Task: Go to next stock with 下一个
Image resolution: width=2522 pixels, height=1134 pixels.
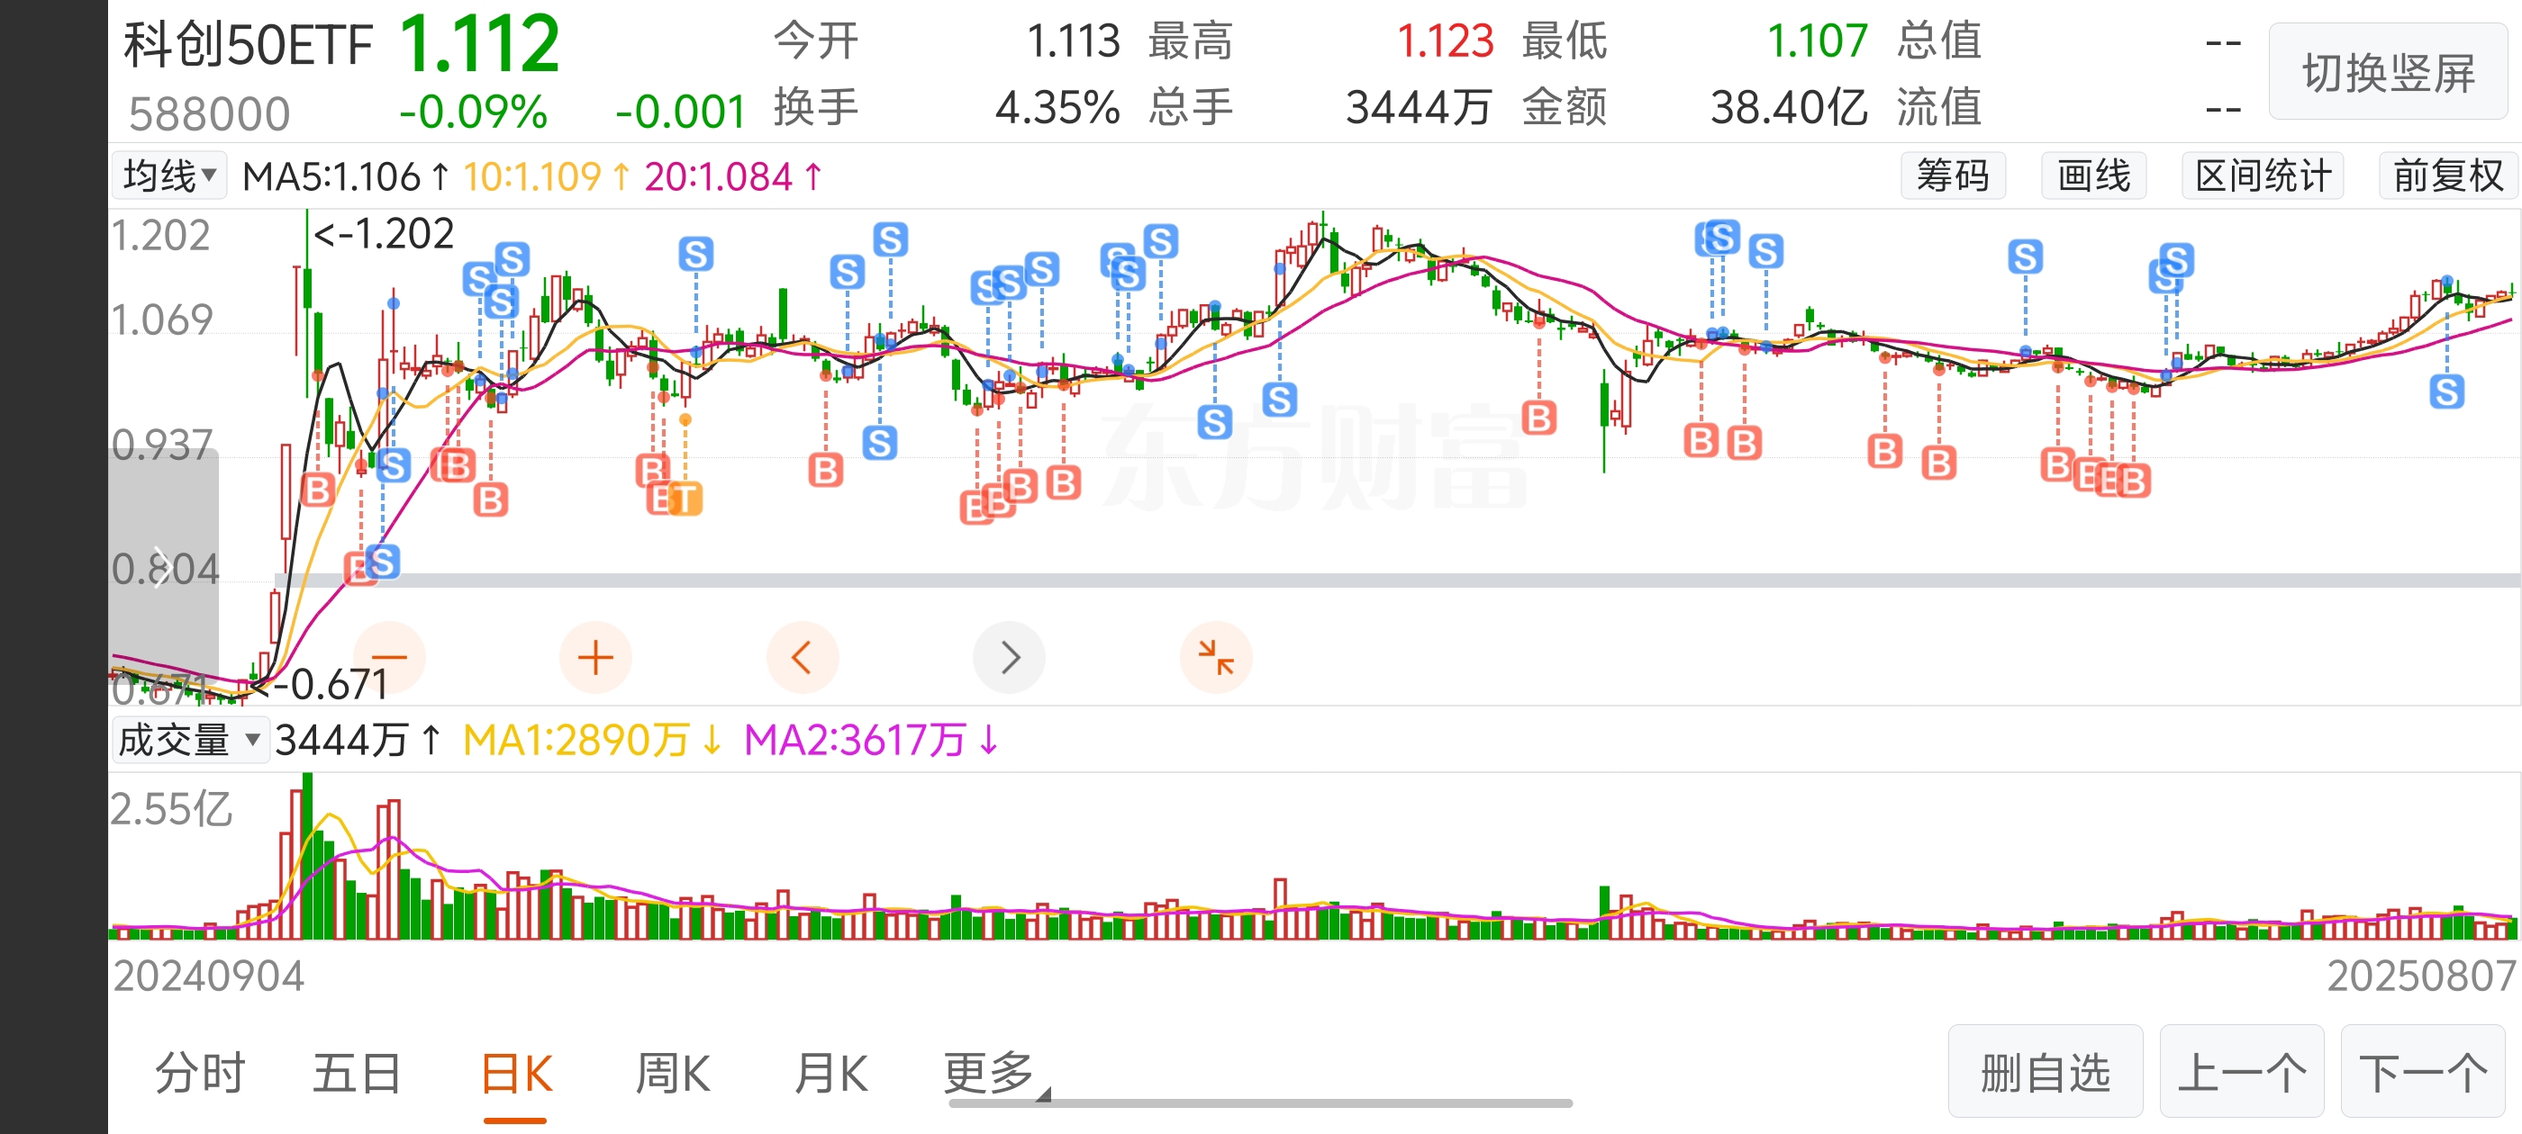Action: tap(2423, 1071)
